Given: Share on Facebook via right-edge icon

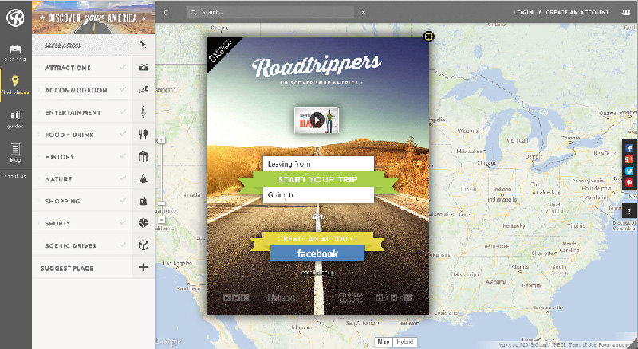Looking at the screenshot, I should coord(629,148).
